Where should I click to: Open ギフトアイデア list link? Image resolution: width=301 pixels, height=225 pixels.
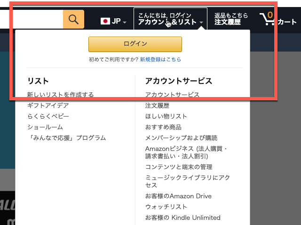pyautogui.click(x=48, y=105)
